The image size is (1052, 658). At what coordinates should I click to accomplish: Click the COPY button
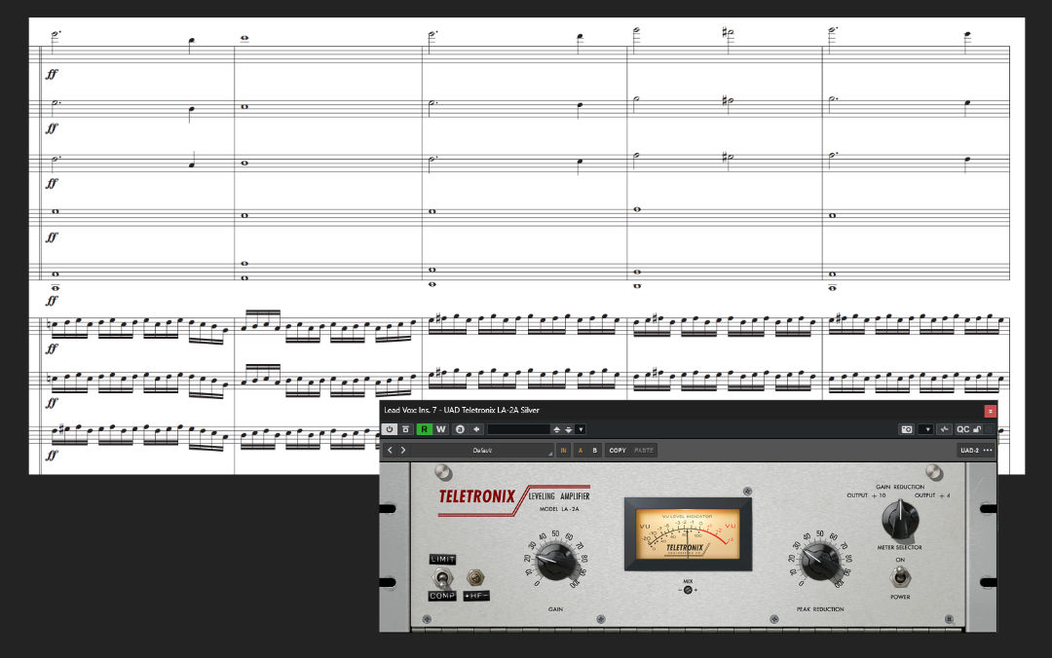tap(618, 451)
